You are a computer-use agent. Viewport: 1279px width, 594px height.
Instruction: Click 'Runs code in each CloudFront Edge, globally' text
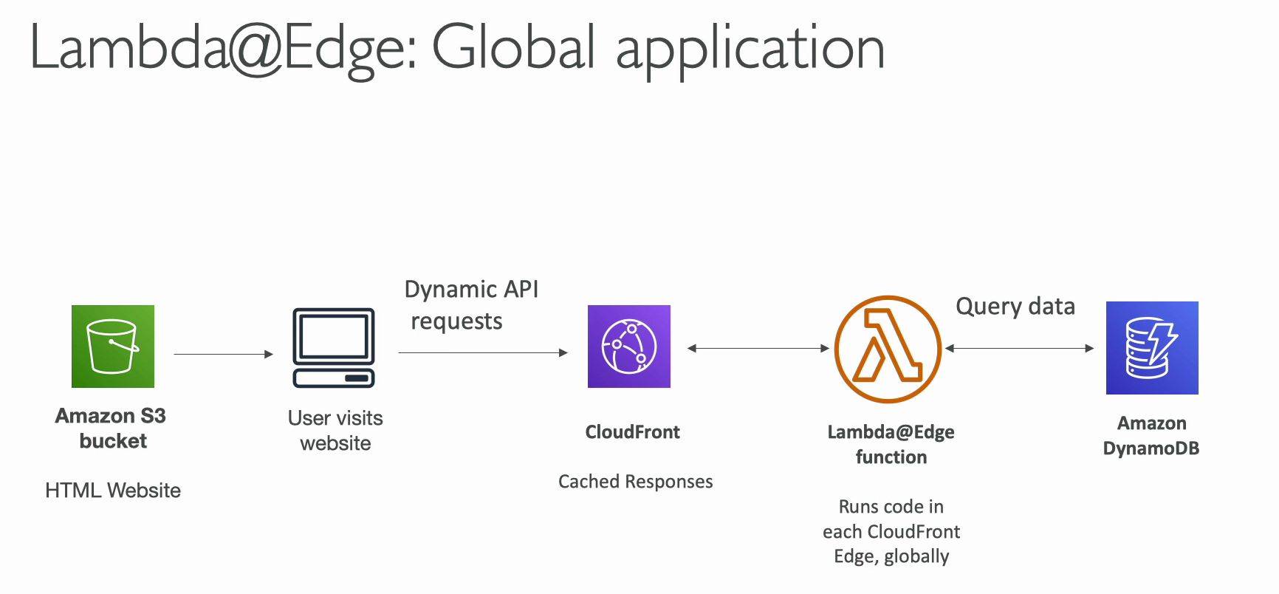point(891,531)
